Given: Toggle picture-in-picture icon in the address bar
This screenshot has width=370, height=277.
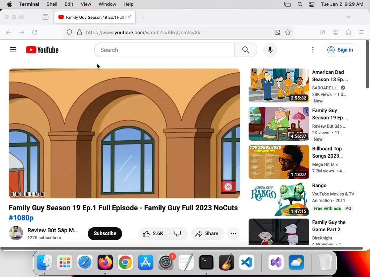Looking at the screenshot, I should point(277,32).
